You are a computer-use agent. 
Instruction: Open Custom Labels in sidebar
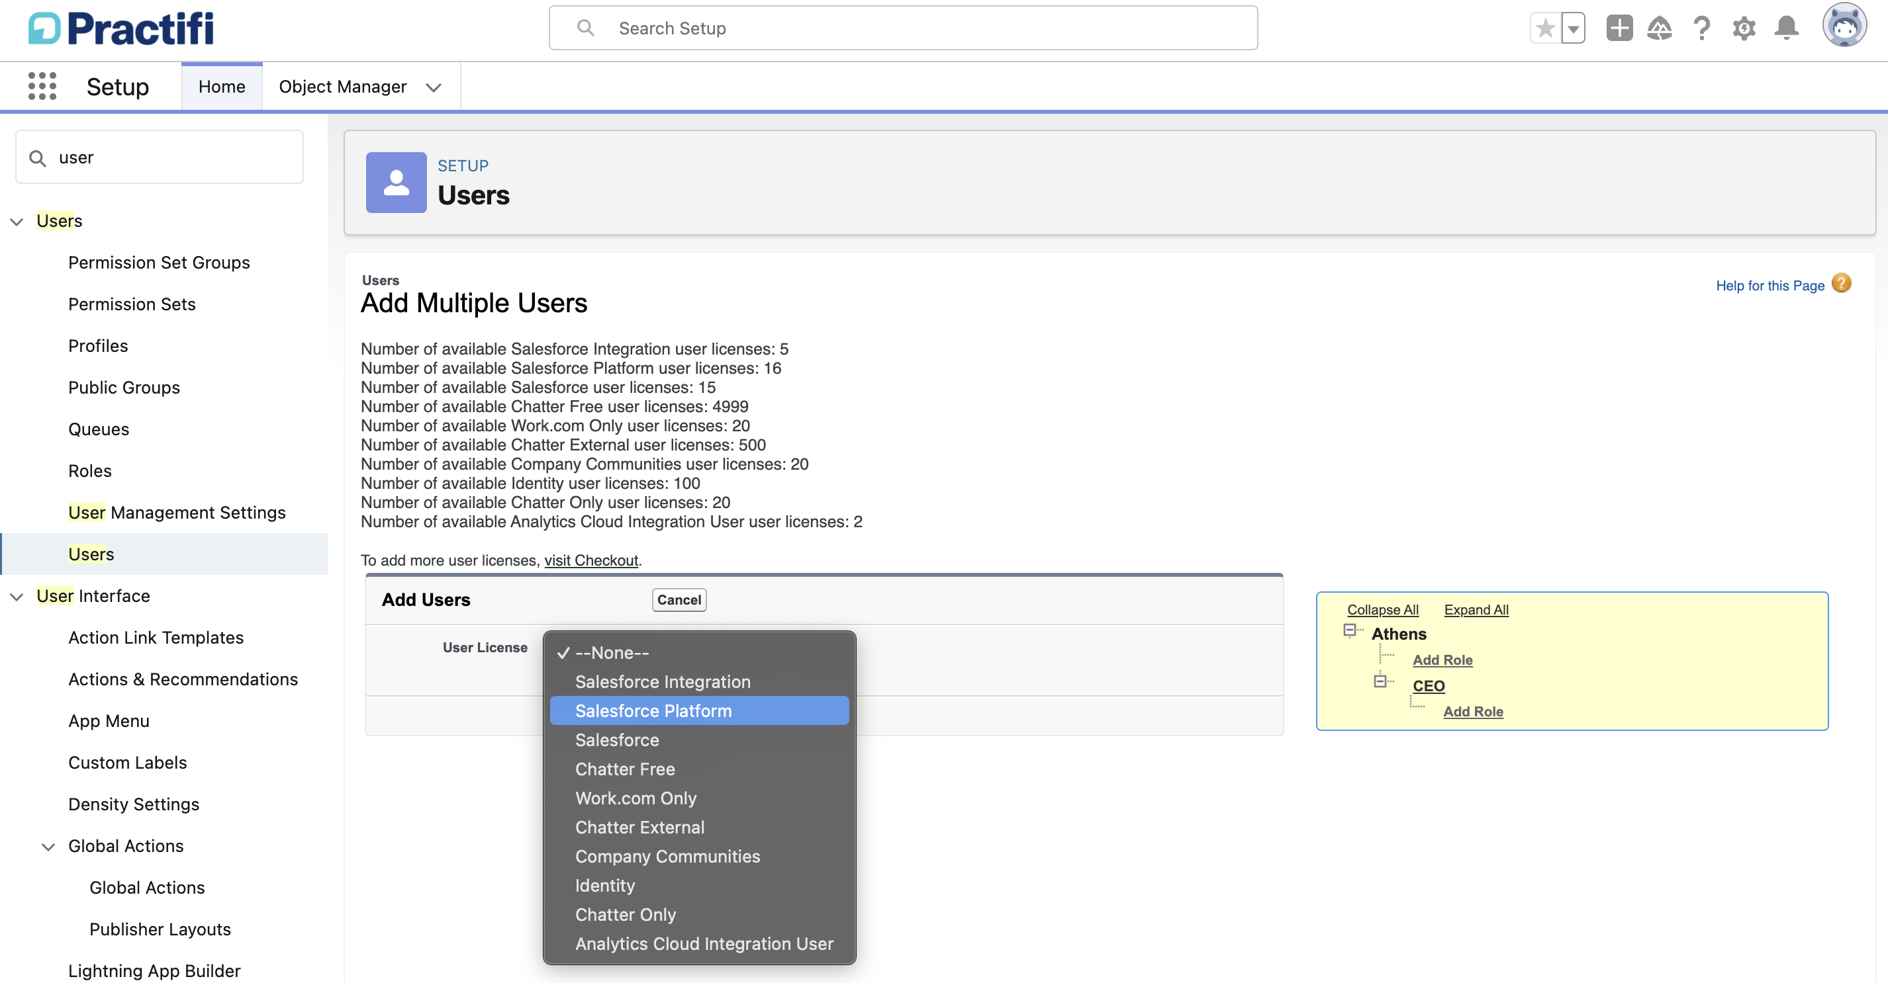coord(128,763)
